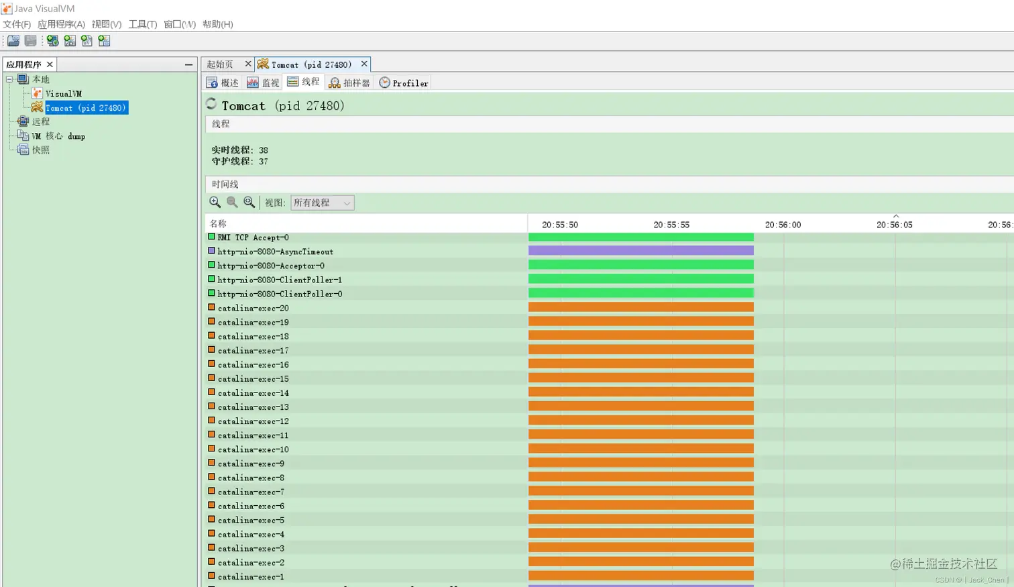1014x587 pixels.
Task: Click the VM 核心 dump icon in tree
Action: [23, 136]
